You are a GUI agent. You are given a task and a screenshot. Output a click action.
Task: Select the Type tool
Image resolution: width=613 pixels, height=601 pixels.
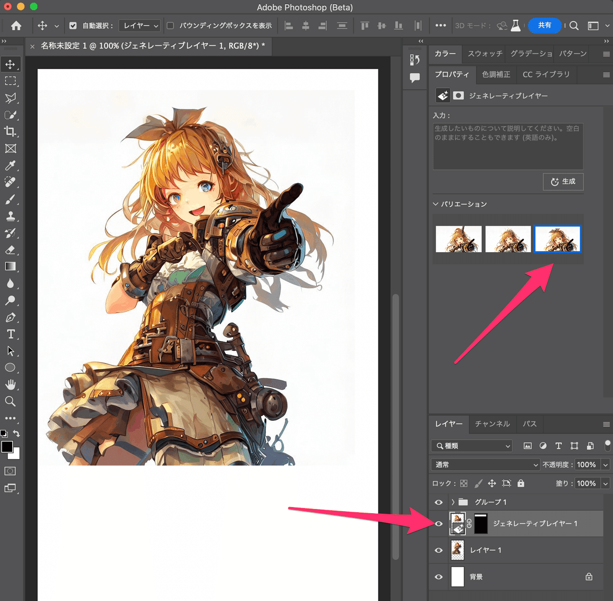(x=11, y=334)
